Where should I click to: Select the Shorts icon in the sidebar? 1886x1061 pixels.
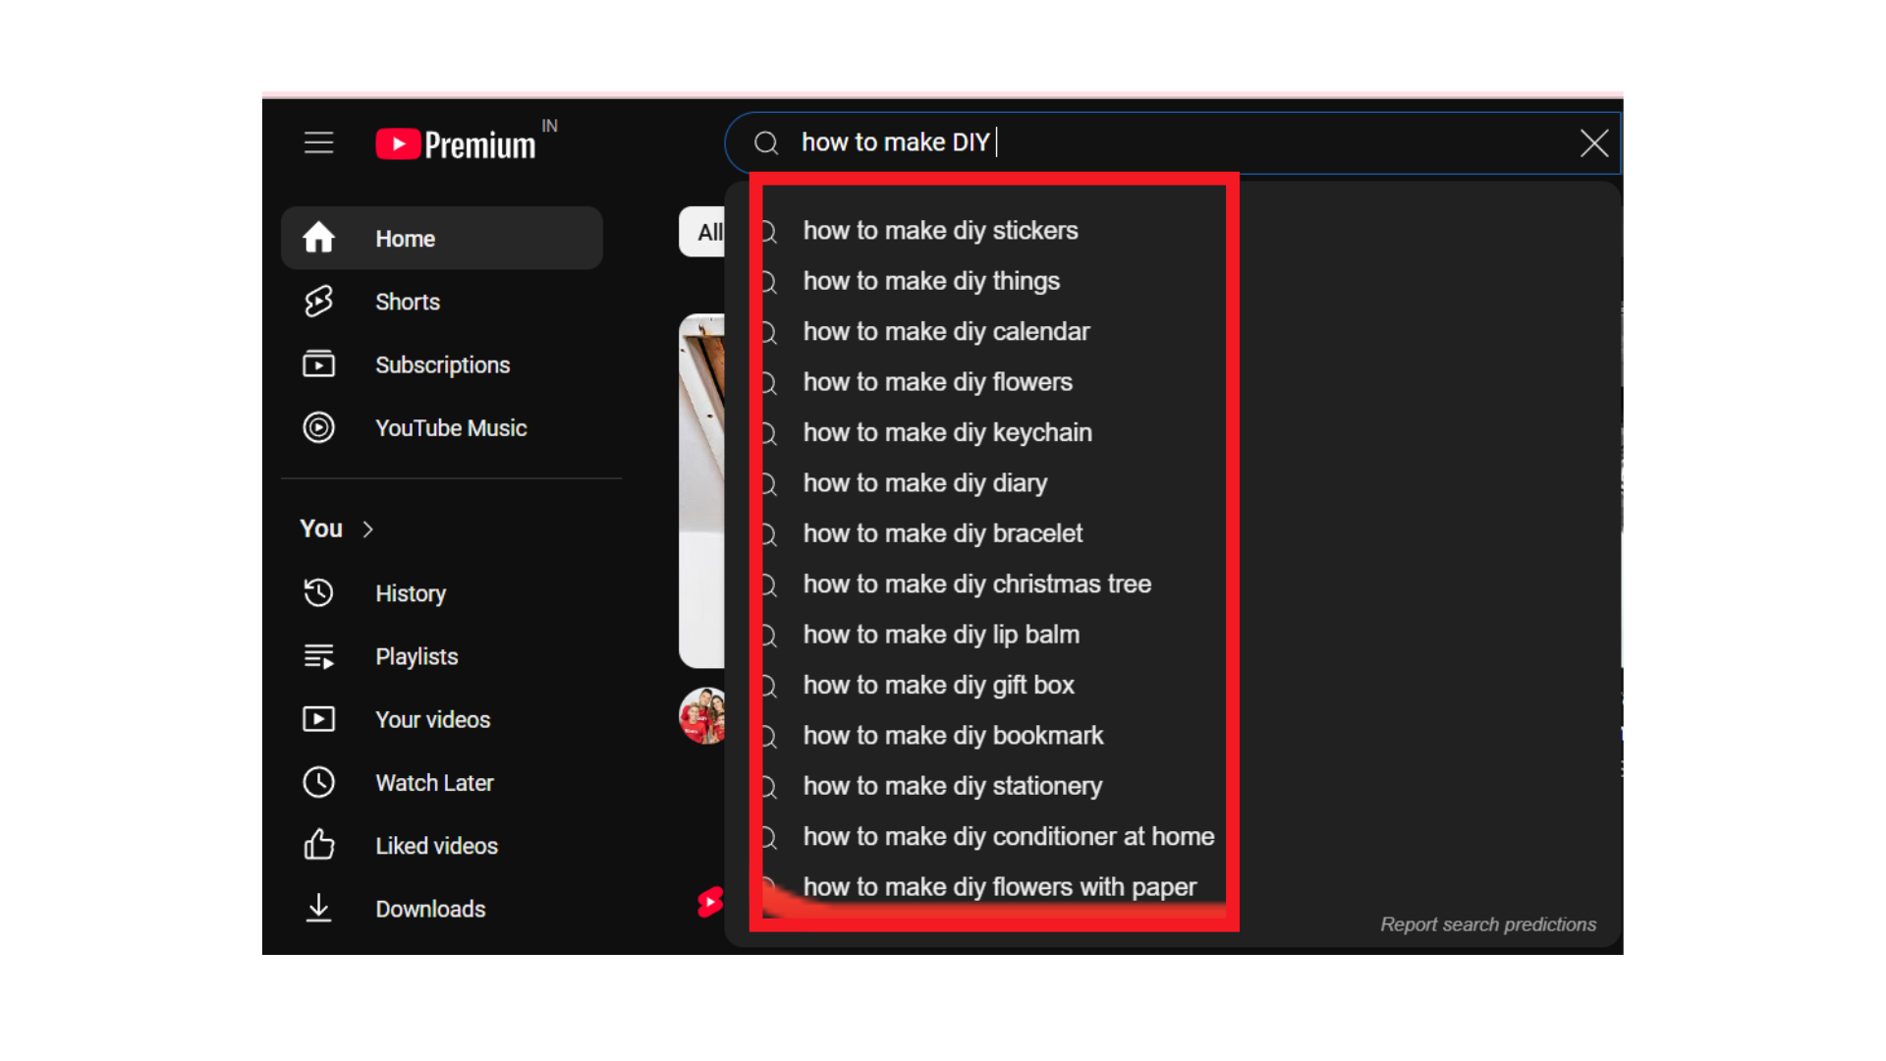[x=318, y=302]
